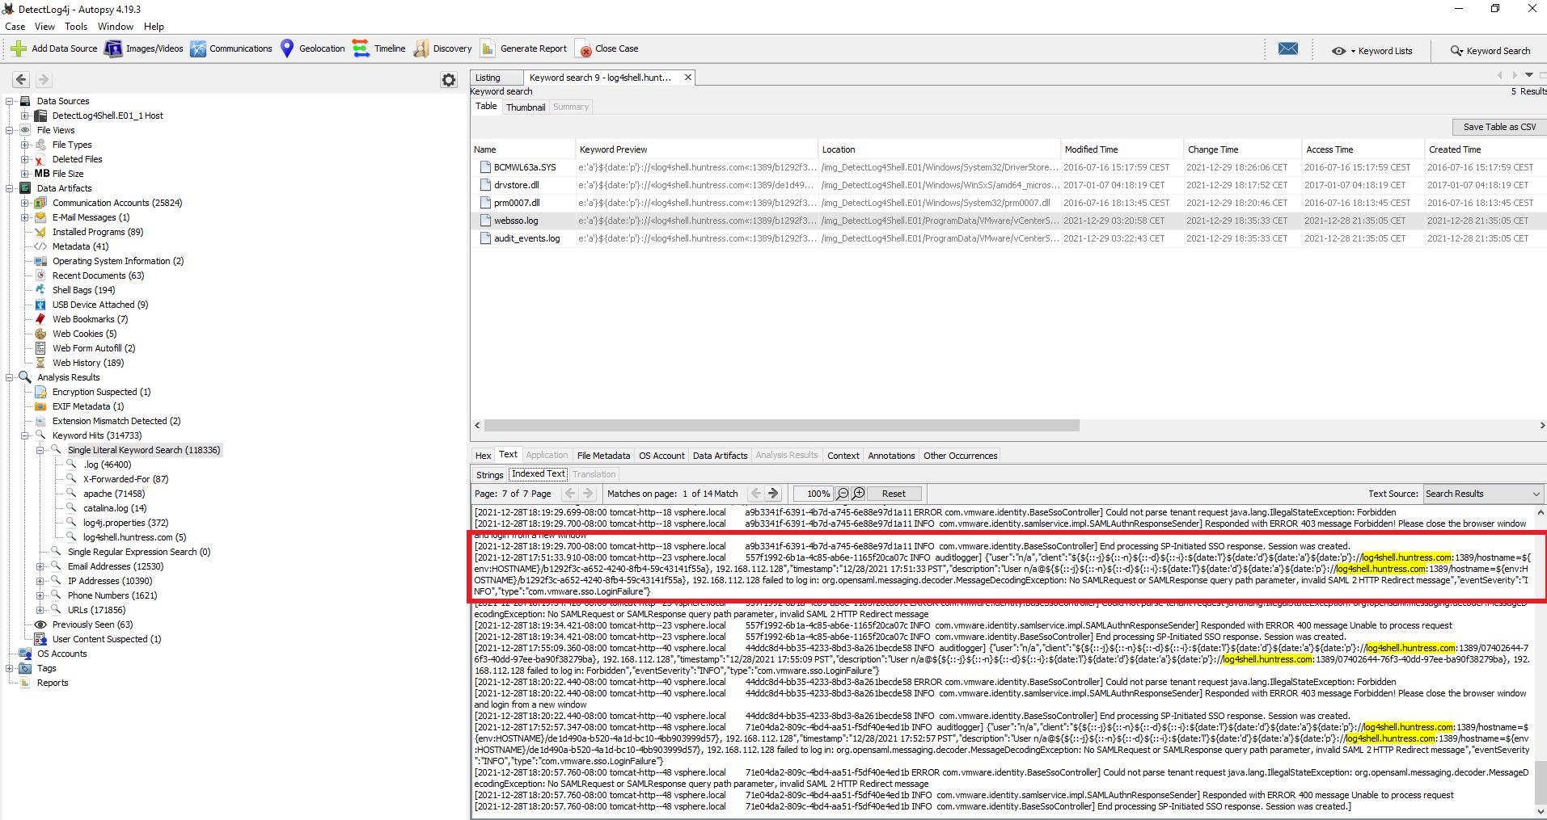Switch to the Hex viewer tab
The width and height of the screenshot is (1547, 820).
(483, 456)
